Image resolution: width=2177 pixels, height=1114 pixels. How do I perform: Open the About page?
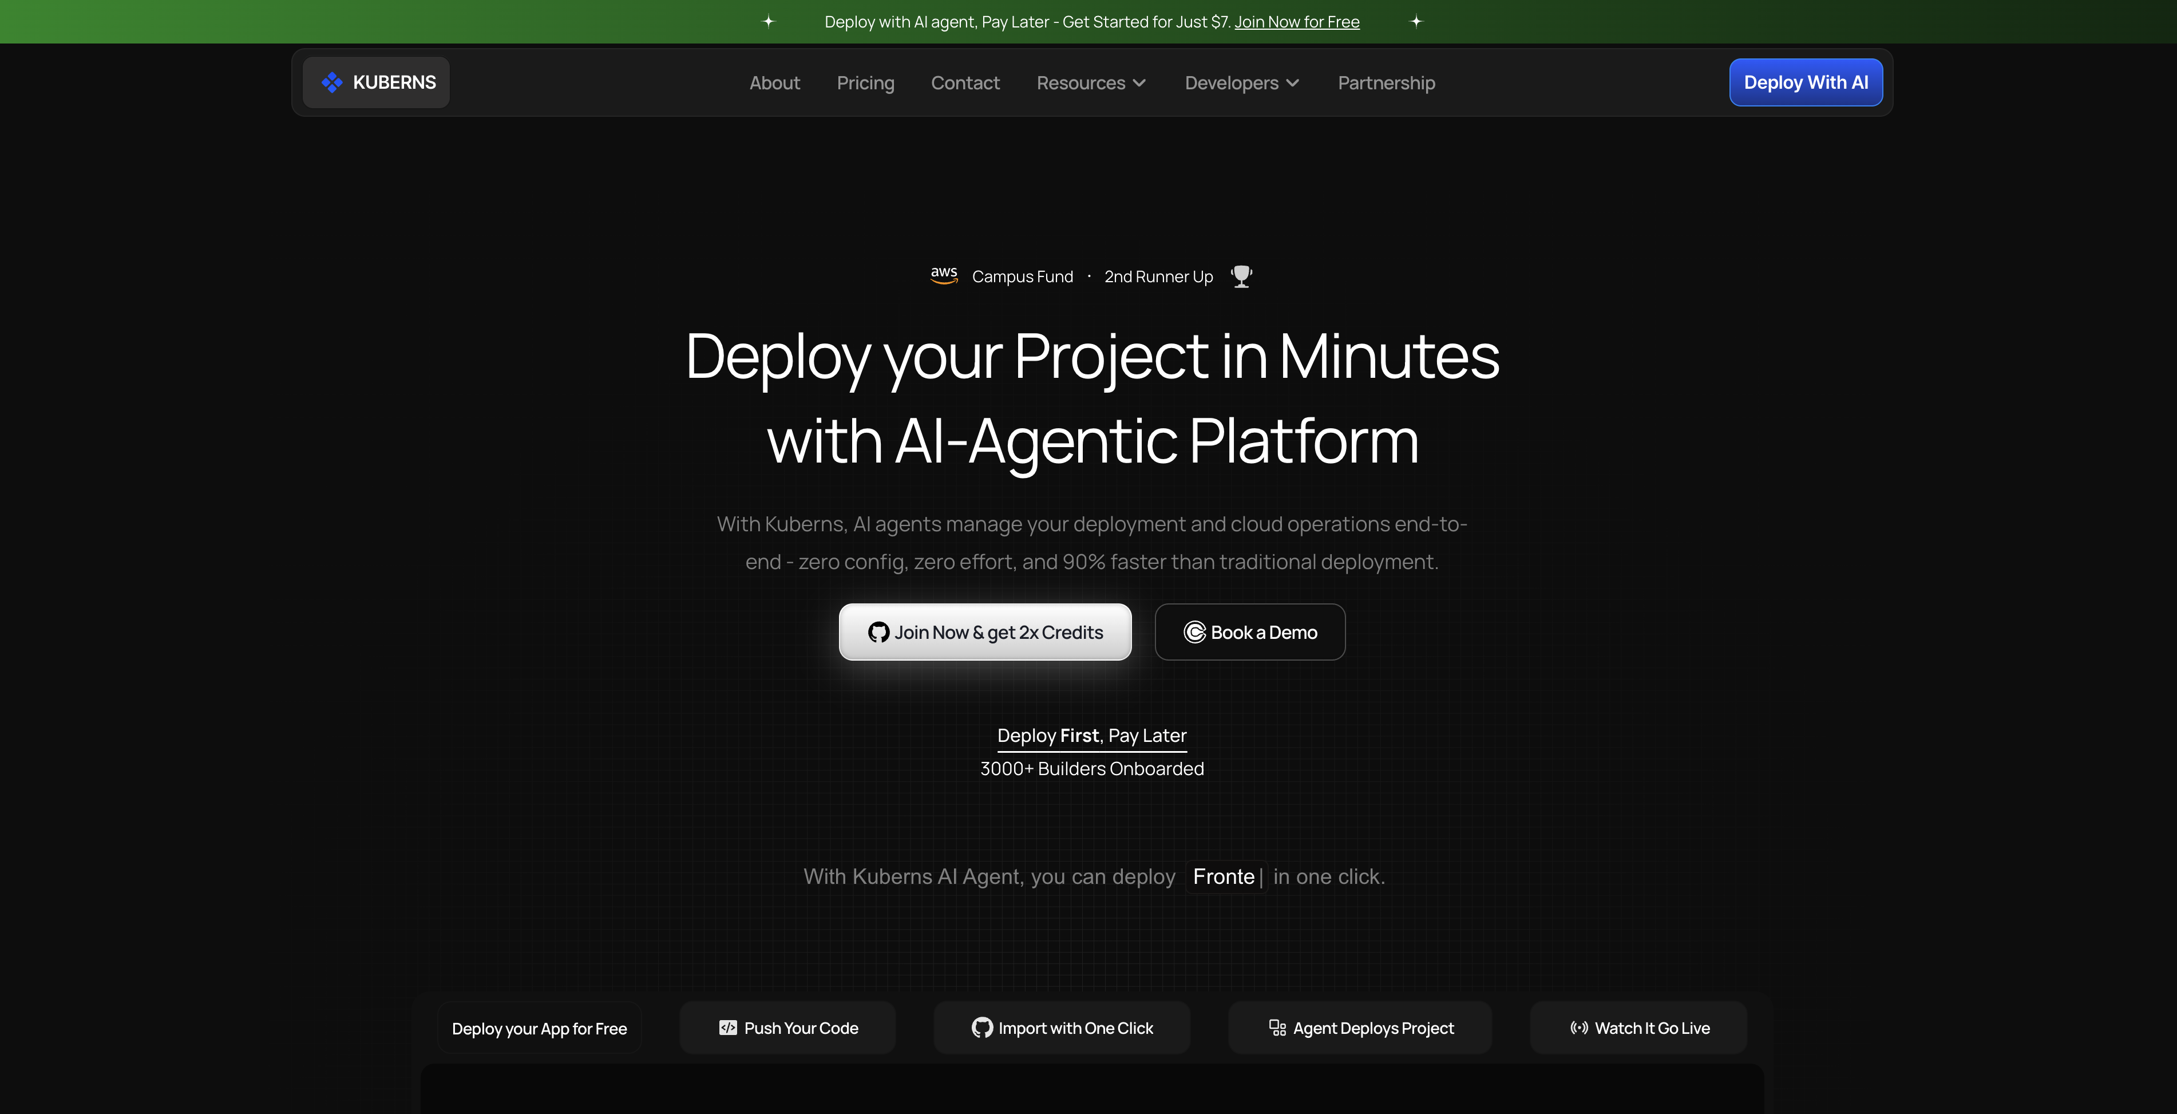tap(774, 83)
